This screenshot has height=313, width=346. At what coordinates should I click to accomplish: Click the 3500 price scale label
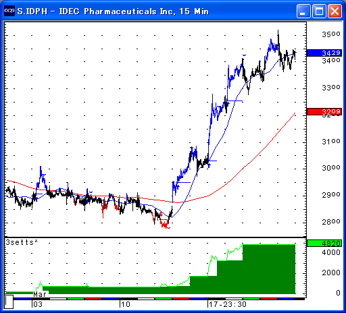pyautogui.click(x=331, y=34)
